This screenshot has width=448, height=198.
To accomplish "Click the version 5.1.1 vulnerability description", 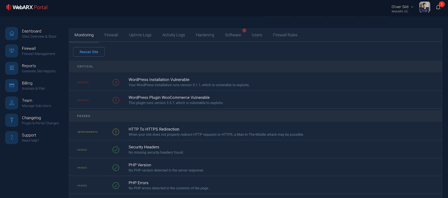I will tap(189, 85).
